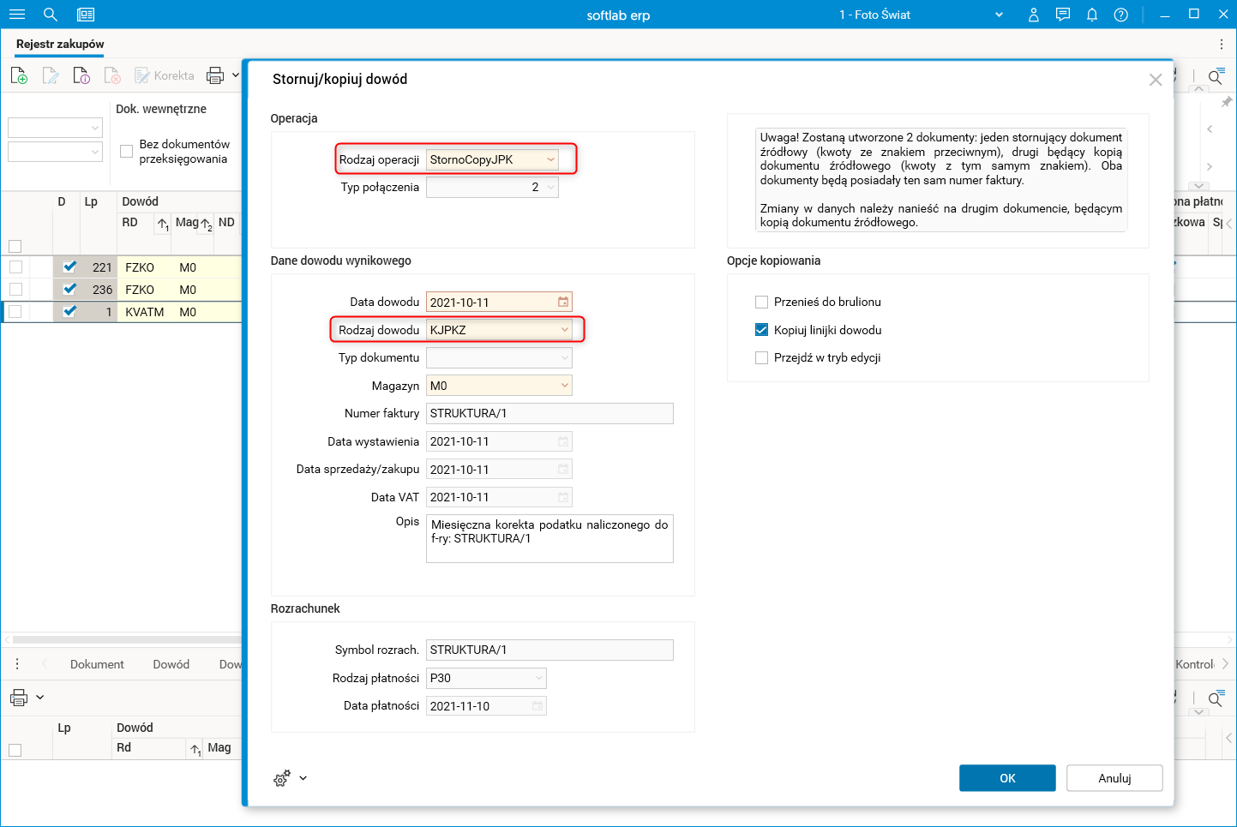Click the printer icon in top toolbar

click(215, 75)
